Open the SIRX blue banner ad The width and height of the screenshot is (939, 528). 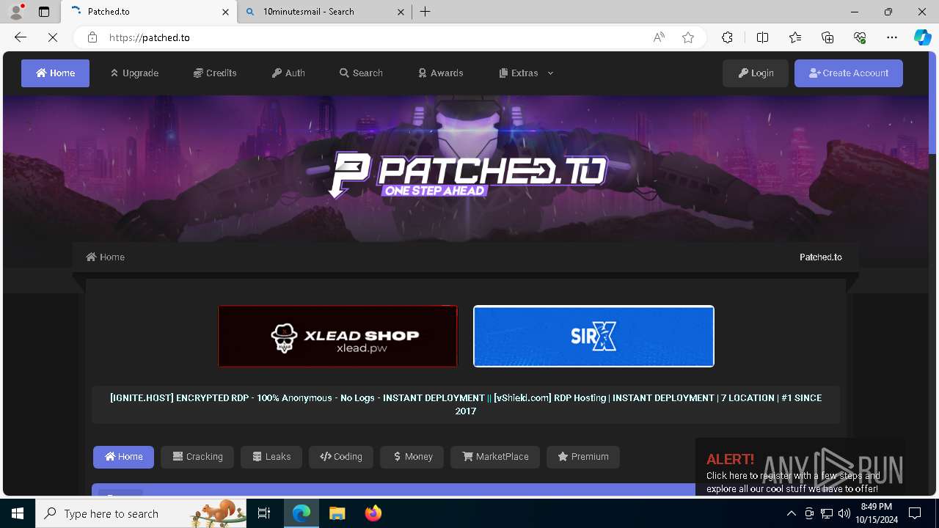click(x=593, y=336)
